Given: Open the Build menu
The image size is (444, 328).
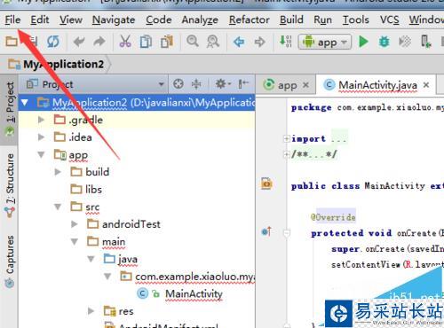Looking at the screenshot, I should tap(291, 20).
